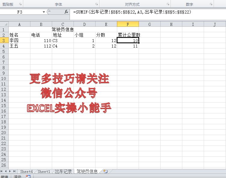The height and width of the screenshot is (178, 226).
Task: Open the Font (字体) dialog launcher
Action: coord(96,4)
